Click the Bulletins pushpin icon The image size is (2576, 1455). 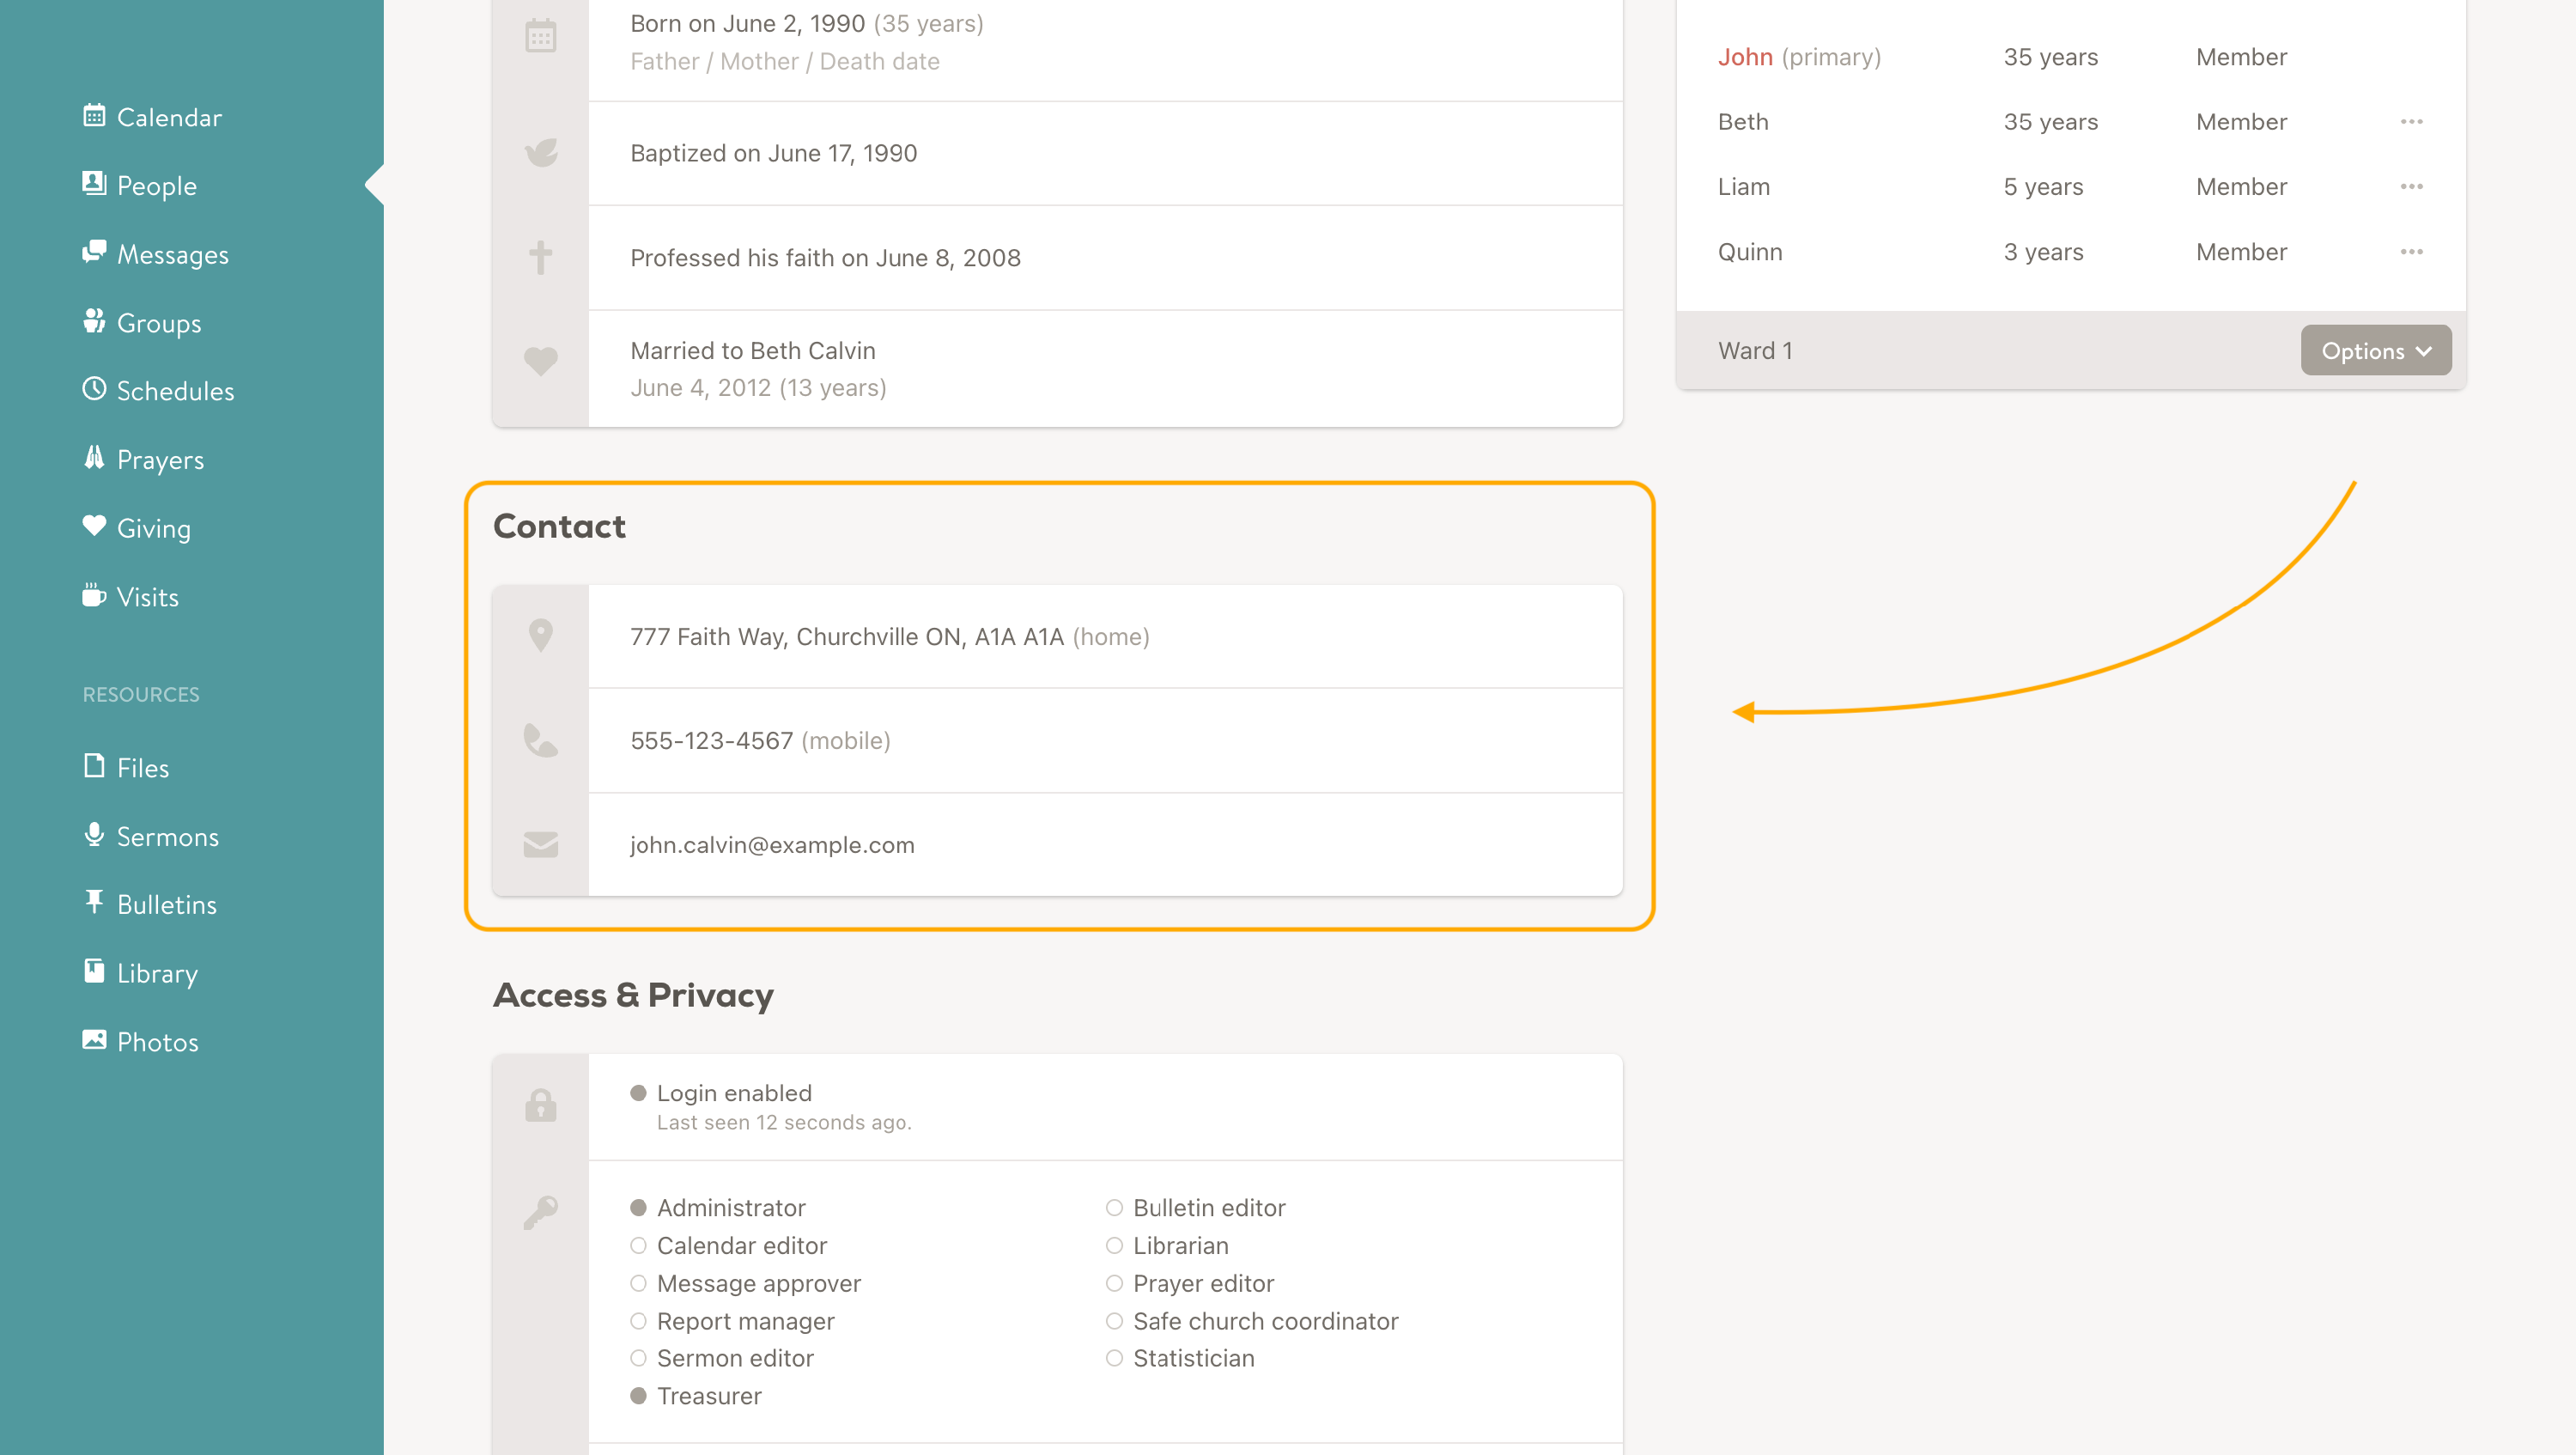(x=94, y=902)
